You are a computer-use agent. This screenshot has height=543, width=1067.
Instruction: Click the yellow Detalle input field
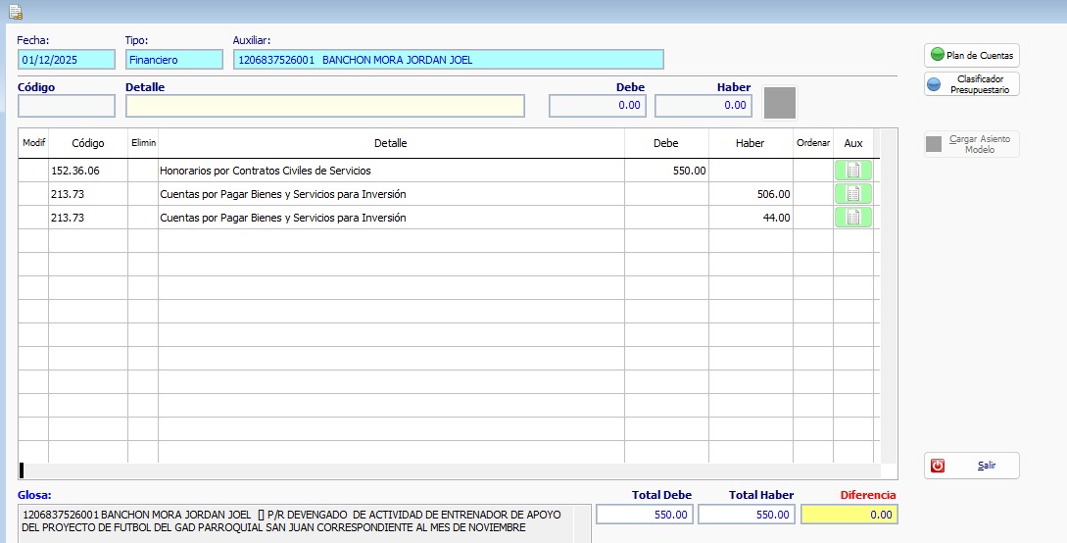tap(325, 106)
